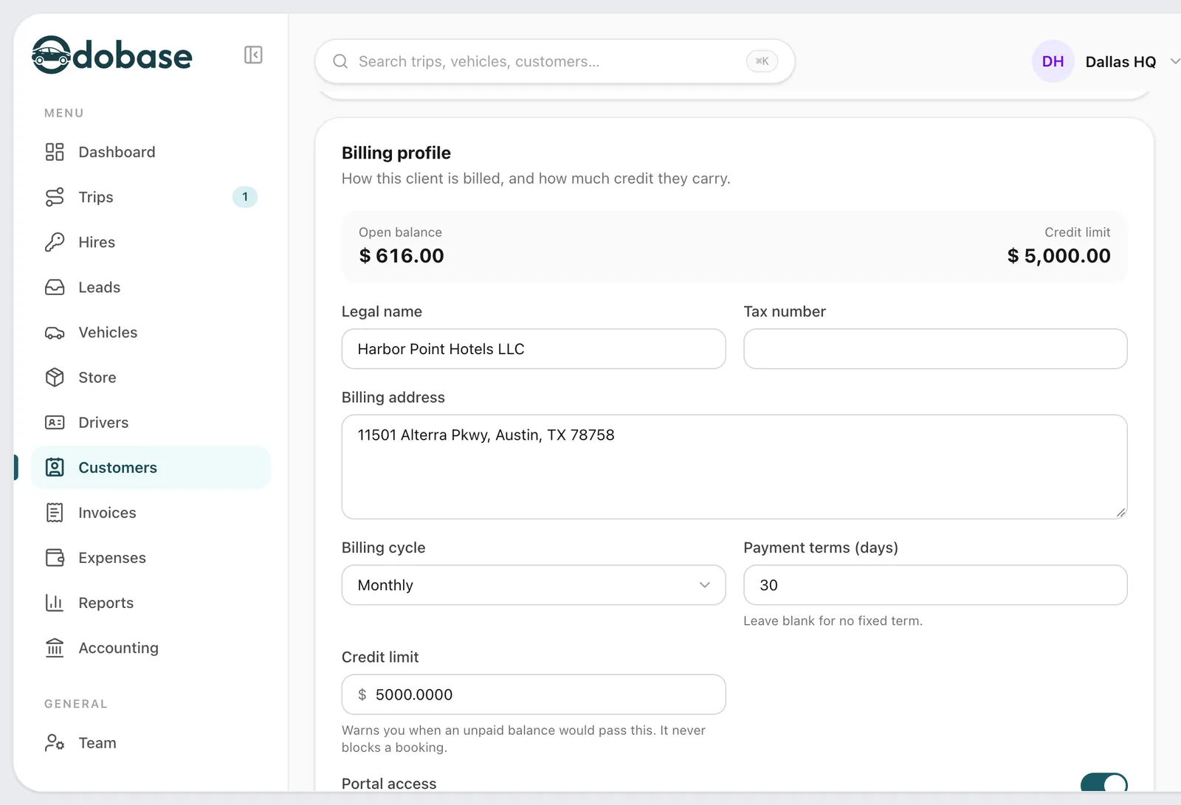The image size is (1181, 805).
Task: Click the Reports bar chart icon
Action: click(x=55, y=603)
